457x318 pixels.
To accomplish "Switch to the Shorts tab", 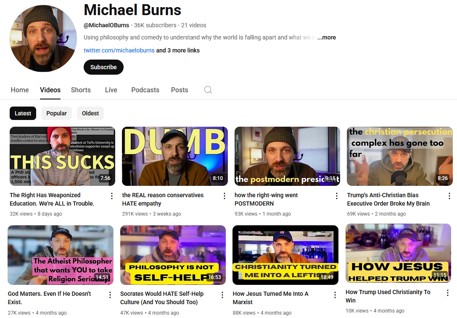I will click(81, 90).
